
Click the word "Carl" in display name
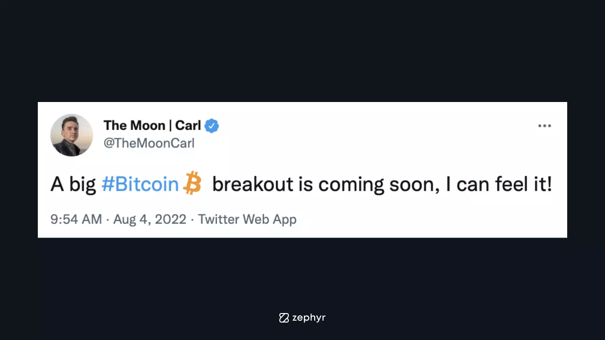click(x=188, y=126)
